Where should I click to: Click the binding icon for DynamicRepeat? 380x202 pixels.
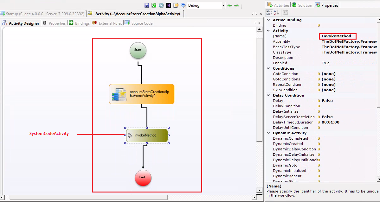pyautogui.click(x=319, y=176)
